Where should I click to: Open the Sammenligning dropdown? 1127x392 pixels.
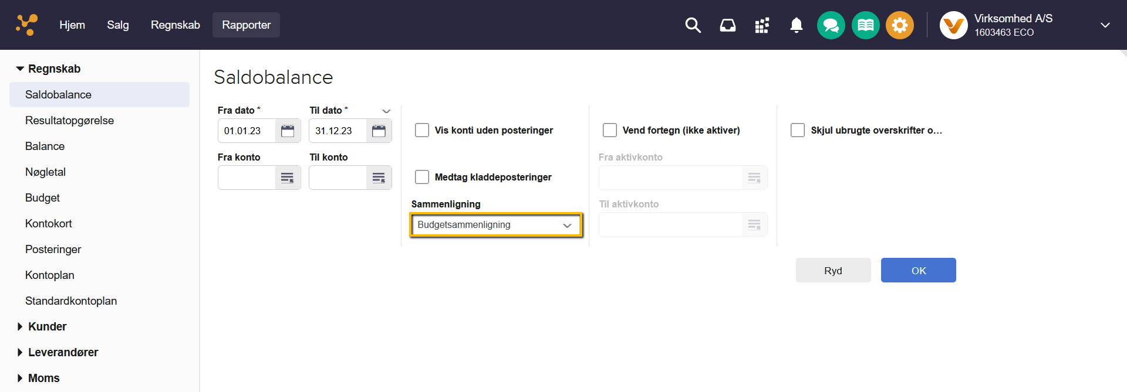(496, 225)
